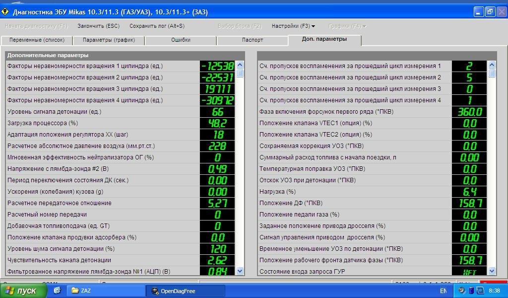Select row 'Факторы неравномерности вращения 4 цилиндра'
The image size is (508, 298).
click(x=120, y=100)
